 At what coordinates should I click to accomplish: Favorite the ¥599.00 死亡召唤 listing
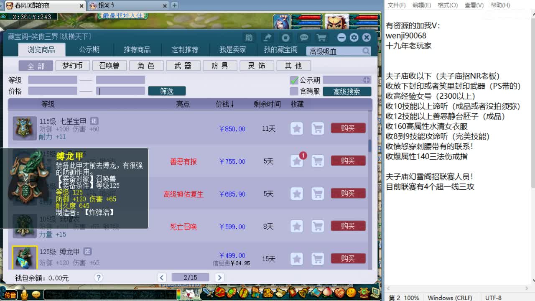[x=297, y=226]
